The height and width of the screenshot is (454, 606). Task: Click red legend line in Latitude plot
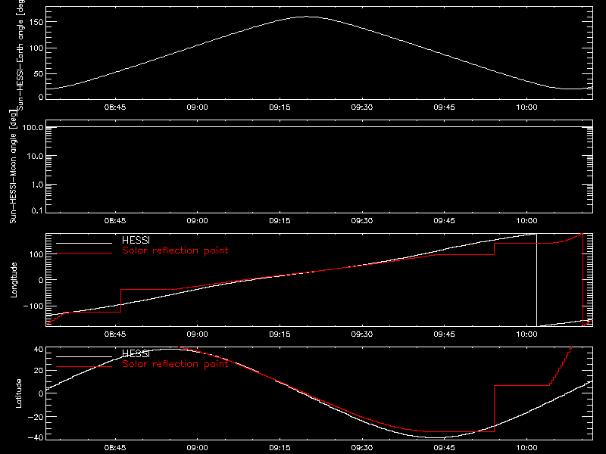[84, 367]
